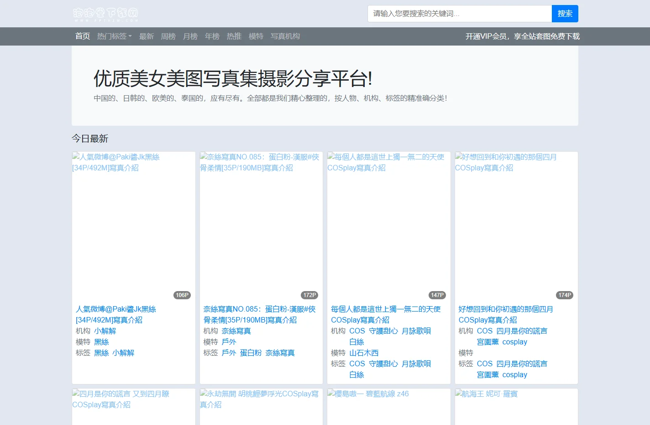The image size is (650, 425).
Task: Click the 174P count badge
Action: 565,295
